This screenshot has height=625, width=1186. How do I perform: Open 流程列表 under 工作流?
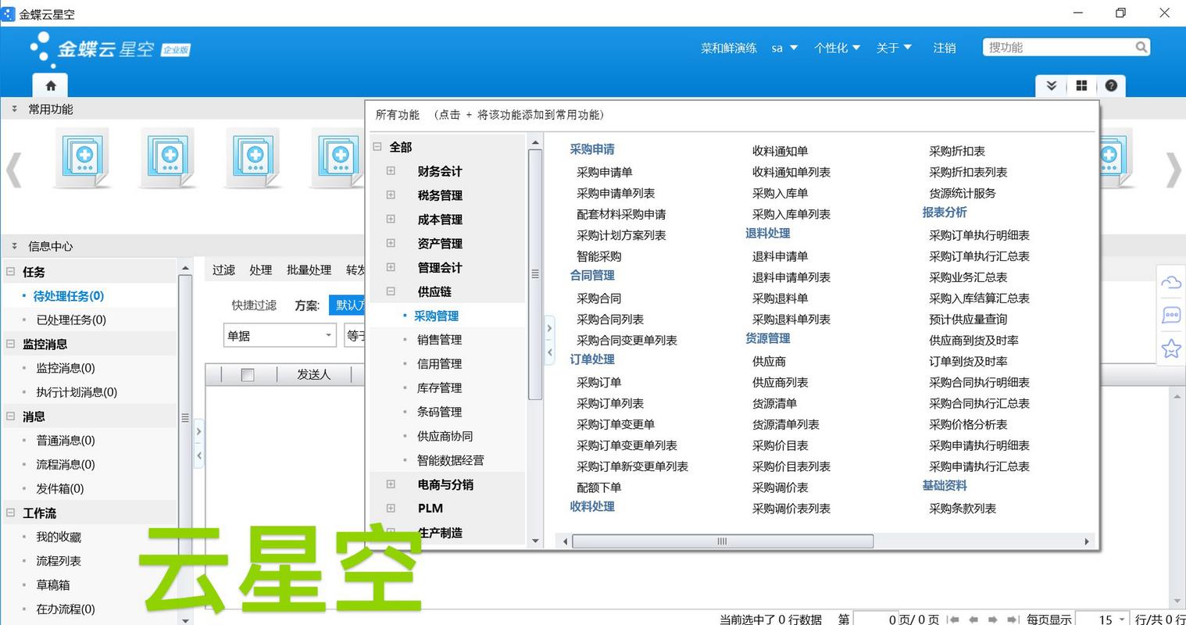point(59,561)
